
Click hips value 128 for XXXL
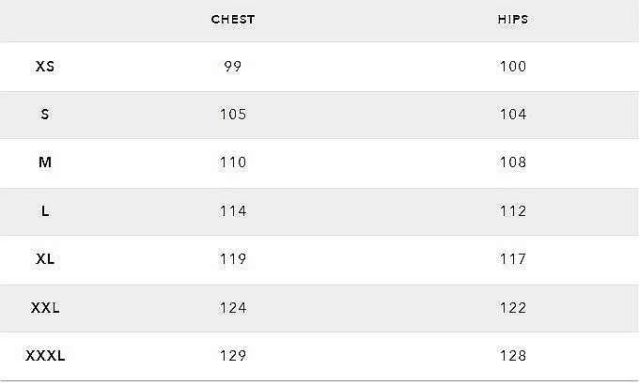pos(513,356)
